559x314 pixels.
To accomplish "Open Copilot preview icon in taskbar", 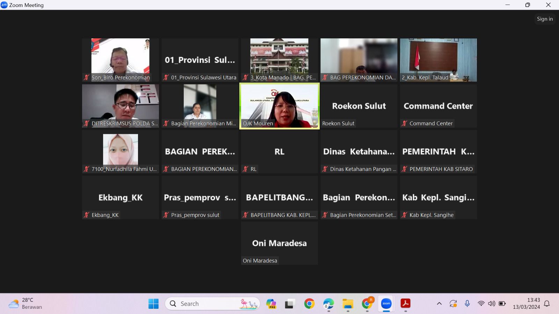I will coord(271,304).
